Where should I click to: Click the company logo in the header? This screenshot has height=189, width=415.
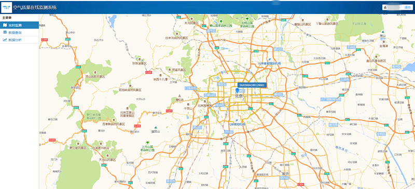[x=6, y=7]
